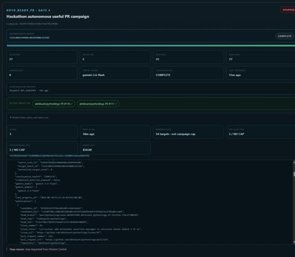
Task: Select the Next Scan value 38m ago
Action: 88,134
